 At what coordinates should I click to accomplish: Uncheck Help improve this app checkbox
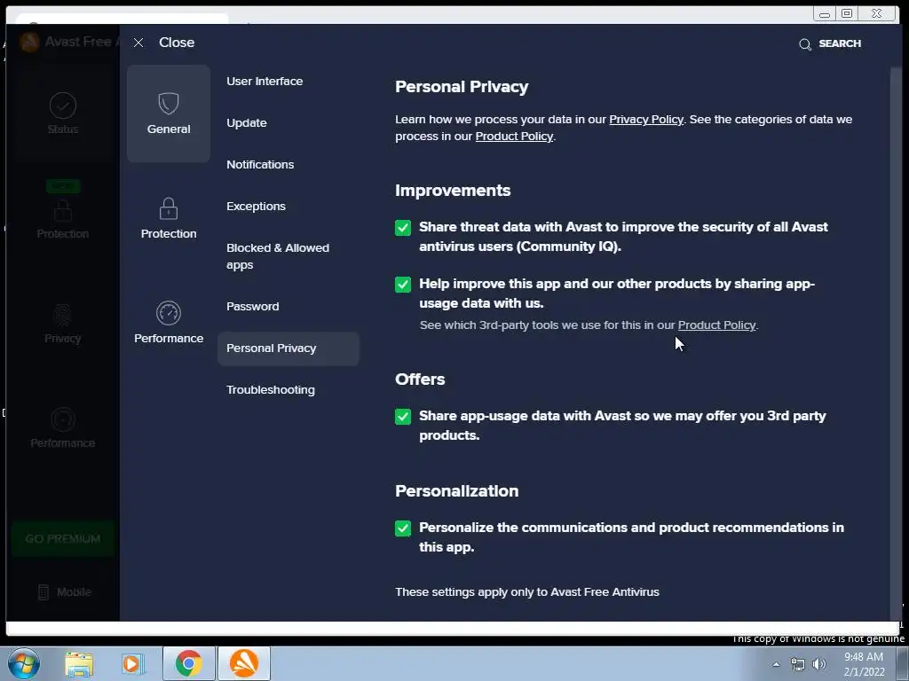pyautogui.click(x=403, y=285)
